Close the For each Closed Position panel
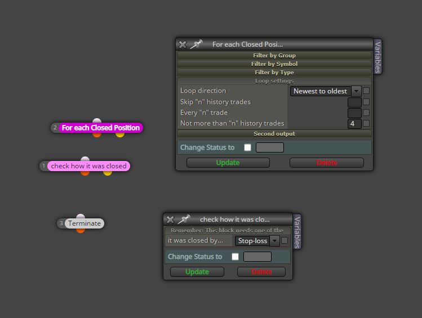 (183, 44)
